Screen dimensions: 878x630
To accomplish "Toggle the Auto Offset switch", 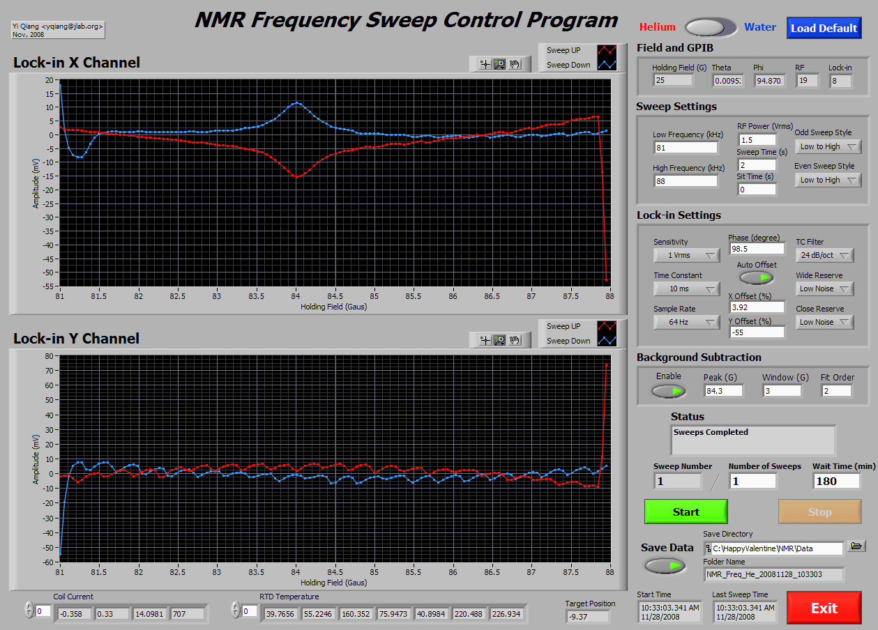I will pos(757,277).
